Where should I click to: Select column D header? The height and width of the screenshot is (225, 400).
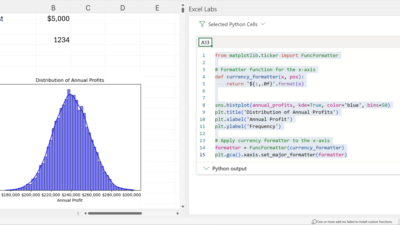point(122,8)
